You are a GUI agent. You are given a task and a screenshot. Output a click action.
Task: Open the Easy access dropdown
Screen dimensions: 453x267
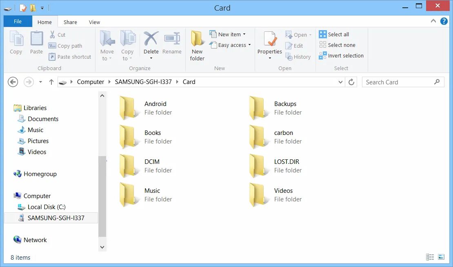250,45
